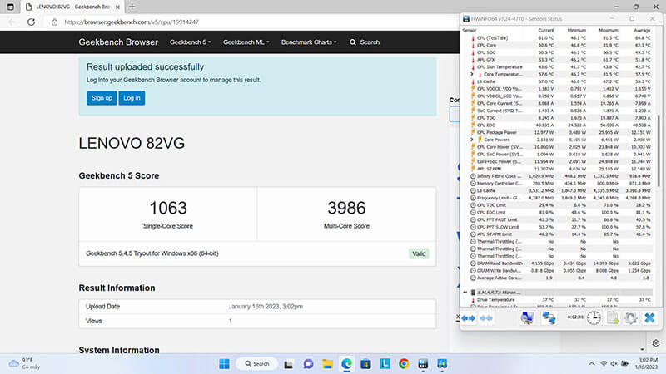The height and width of the screenshot is (374, 666).
Task: Click the site padlock icon in address bar
Action: (54, 22)
